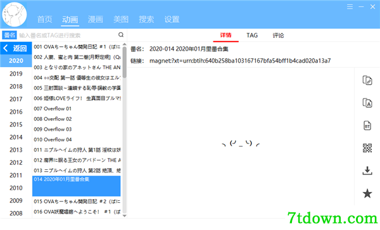This screenshot has width=380, height=230.
Task: Click the magnet link text
Action: [240, 61]
